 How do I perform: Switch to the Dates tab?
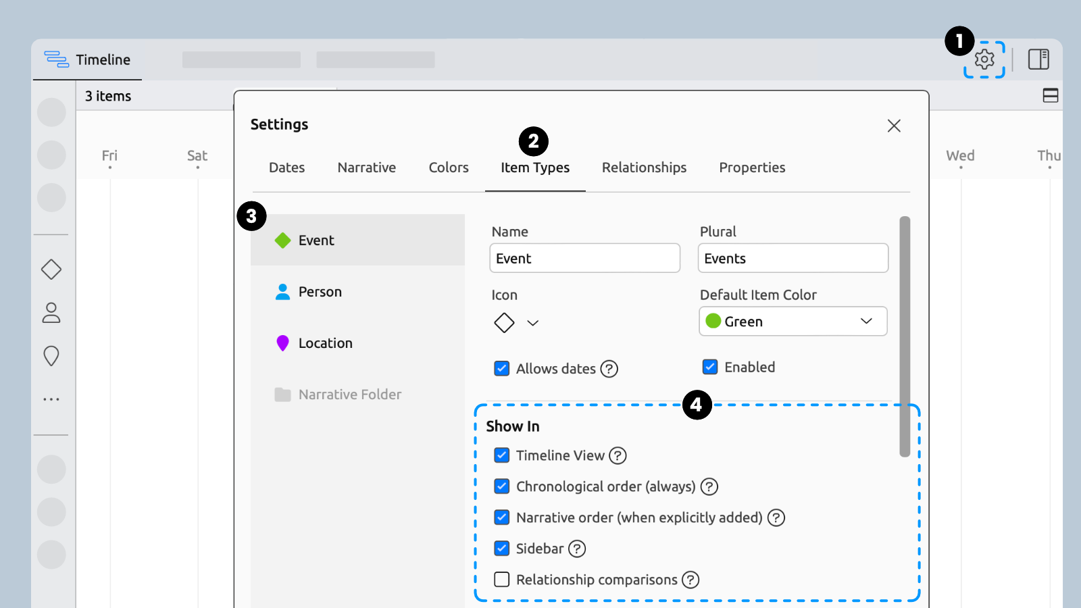286,168
